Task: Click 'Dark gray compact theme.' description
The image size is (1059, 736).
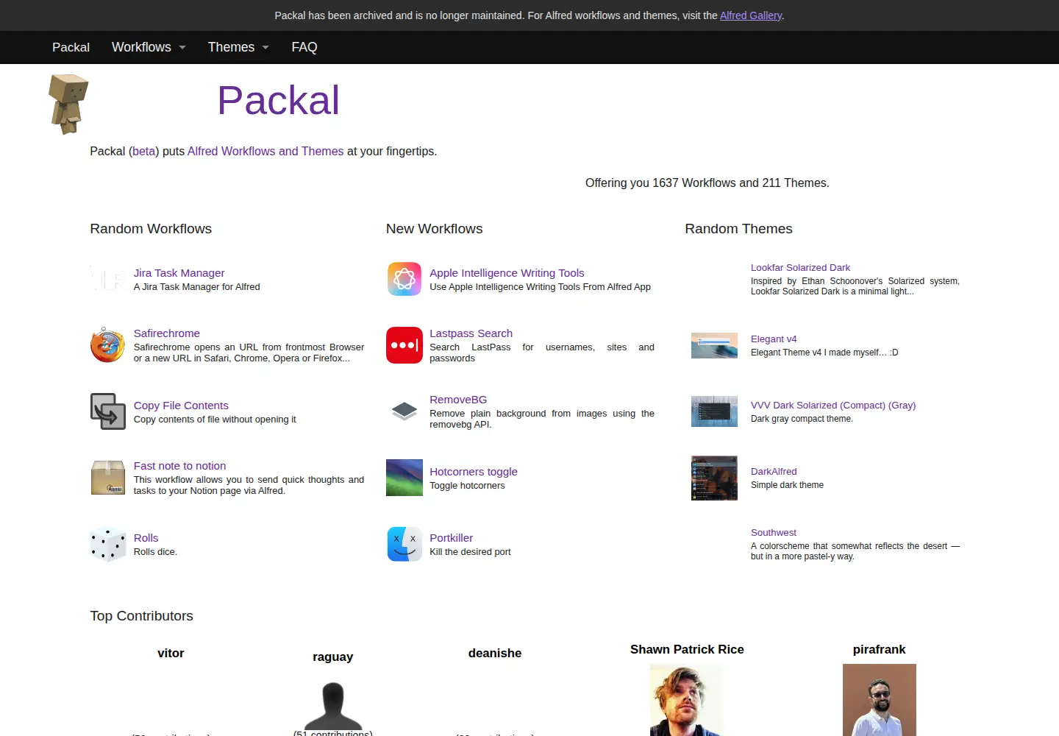Action: click(x=802, y=419)
